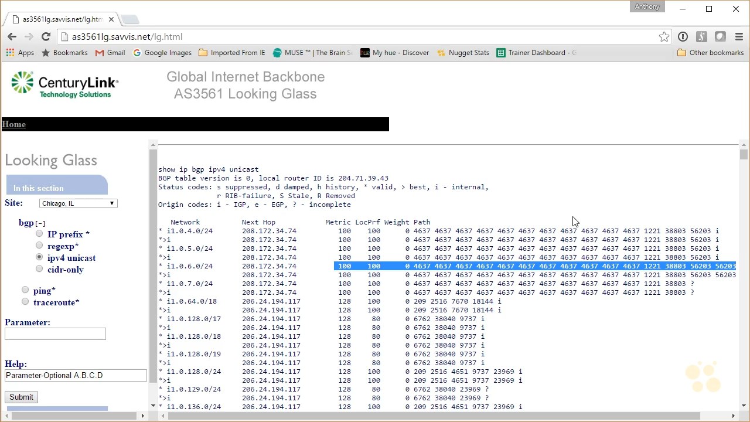Open the My hue - Discover bookmark
This screenshot has width=750, height=422.
[395, 53]
